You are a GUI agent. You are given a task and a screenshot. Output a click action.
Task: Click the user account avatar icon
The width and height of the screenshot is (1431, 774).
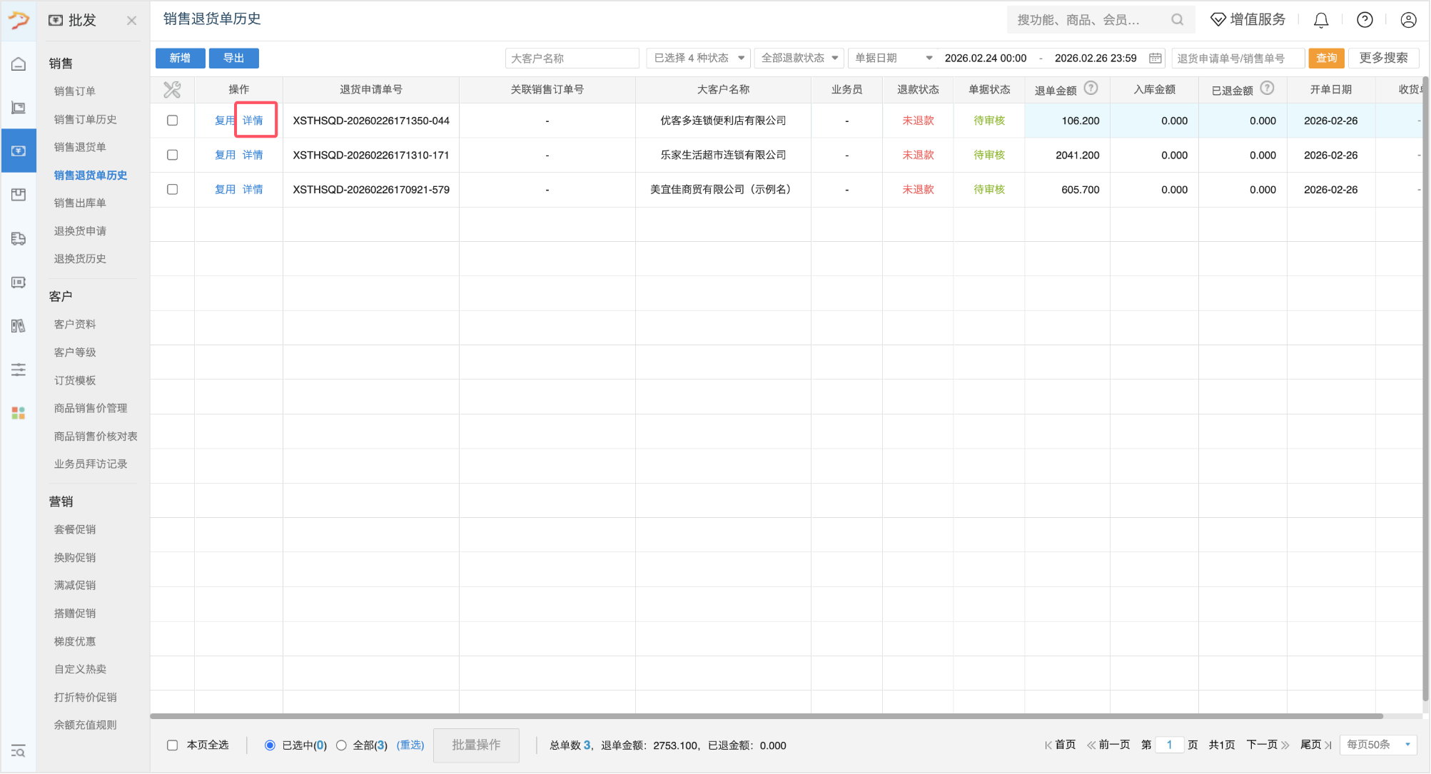[x=1408, y=20]
